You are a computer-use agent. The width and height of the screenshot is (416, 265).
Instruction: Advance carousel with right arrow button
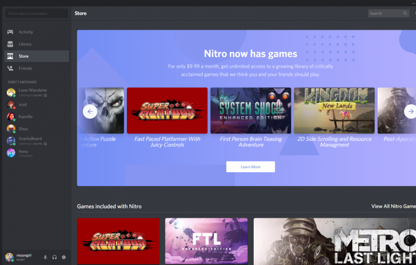pos(410,111)
